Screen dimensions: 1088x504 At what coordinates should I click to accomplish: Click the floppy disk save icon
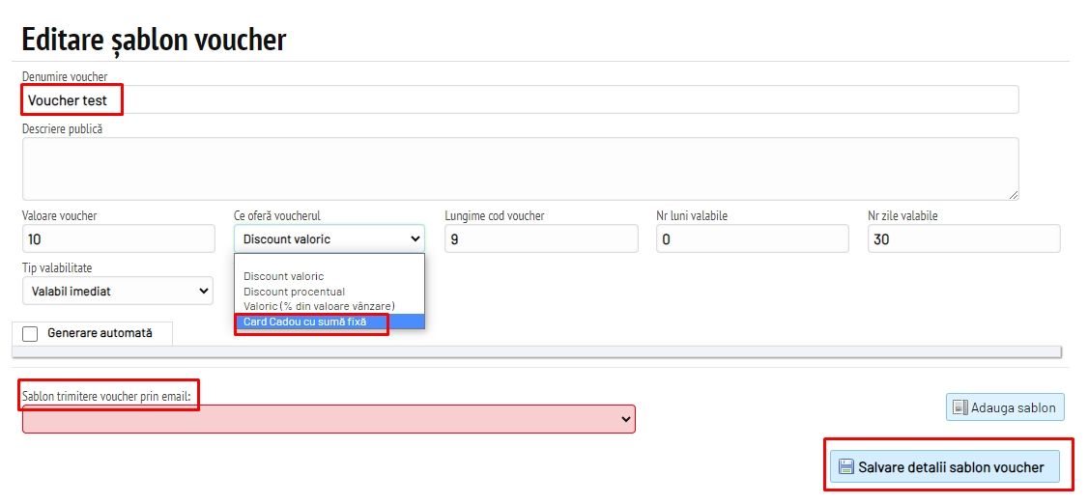(x=845, y=467)
